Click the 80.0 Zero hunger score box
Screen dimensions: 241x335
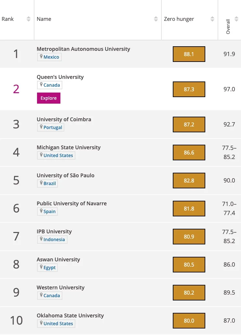tap(189, 321)
